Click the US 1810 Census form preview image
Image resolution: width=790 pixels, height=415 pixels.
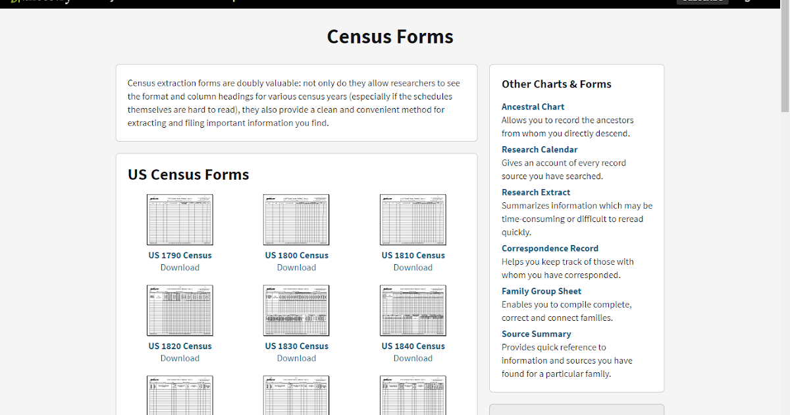pos(413,219)
